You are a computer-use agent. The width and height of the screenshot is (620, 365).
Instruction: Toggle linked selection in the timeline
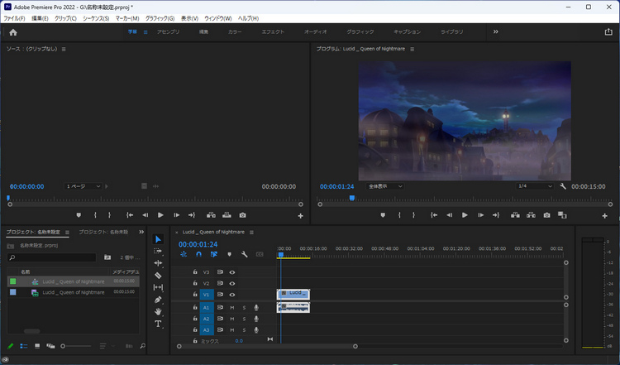[x=214, y=254]
